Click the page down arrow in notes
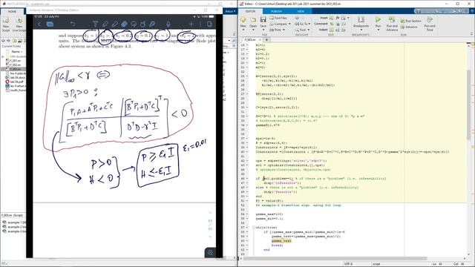This screenshot has width=475, height=267. (210, 237)
